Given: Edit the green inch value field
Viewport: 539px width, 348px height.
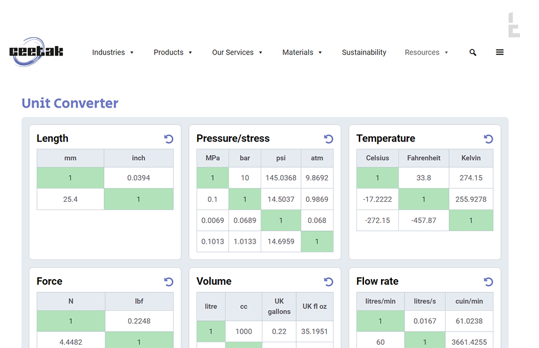Looking at the screenshot, I should coord(138,199).
